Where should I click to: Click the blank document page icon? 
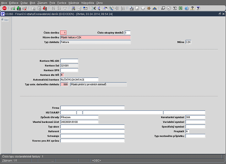point(137,8)
